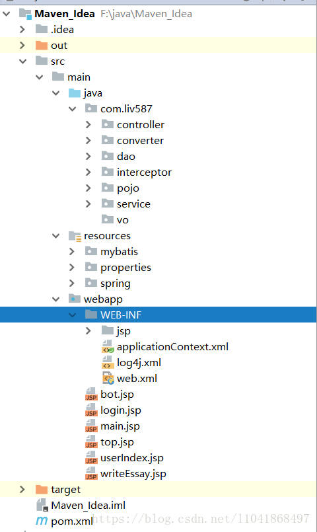Expand the properties folder
This screenshot has width=317, height=532.
[72, 268]
